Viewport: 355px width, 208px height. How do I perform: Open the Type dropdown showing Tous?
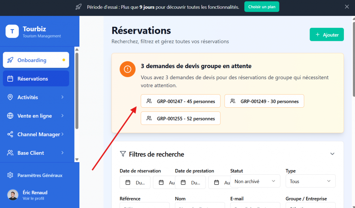tap(310, 181)
